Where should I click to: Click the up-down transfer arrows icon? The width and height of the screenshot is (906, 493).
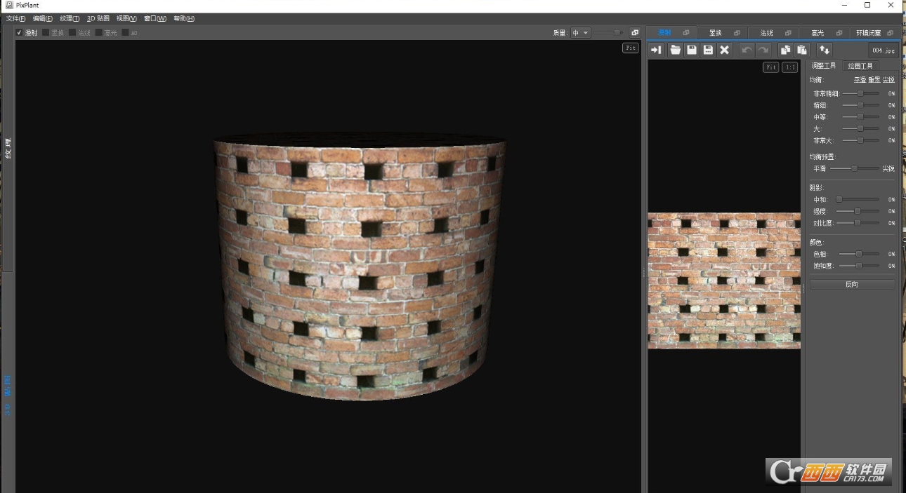pyautogui.click(x=823, y=50)
